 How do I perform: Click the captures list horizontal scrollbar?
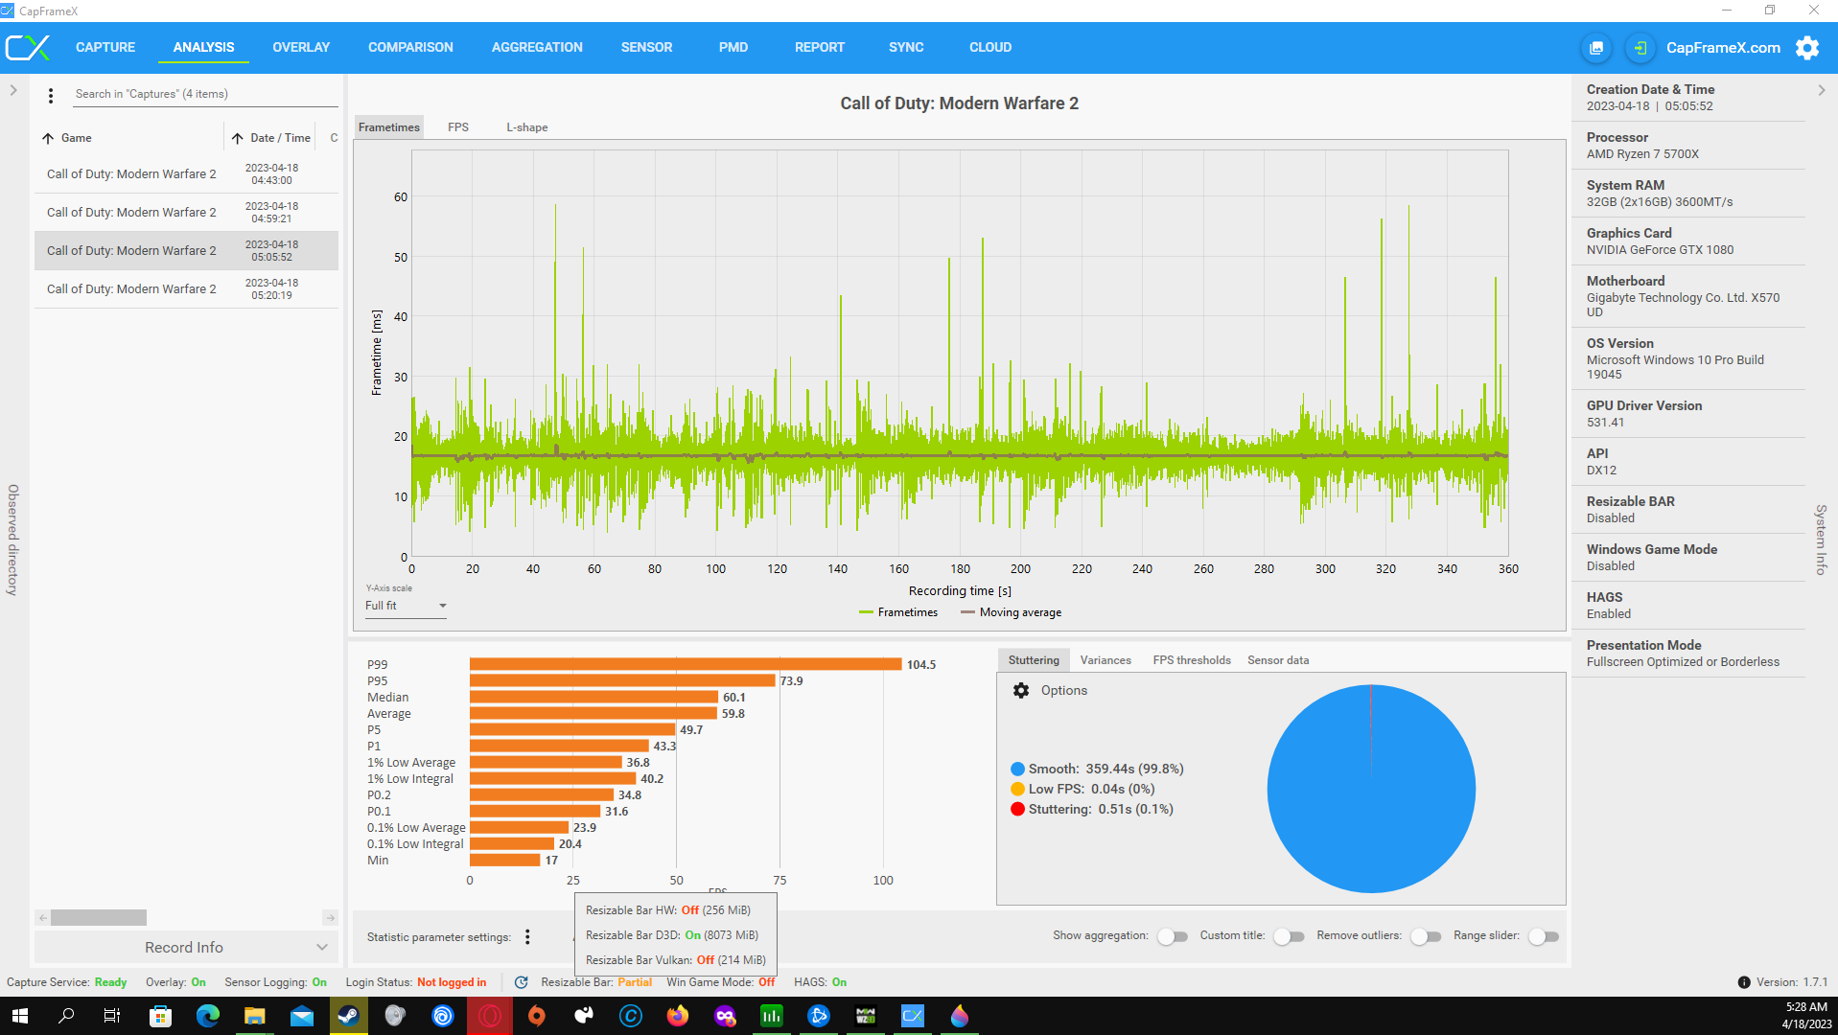[99, 918]
